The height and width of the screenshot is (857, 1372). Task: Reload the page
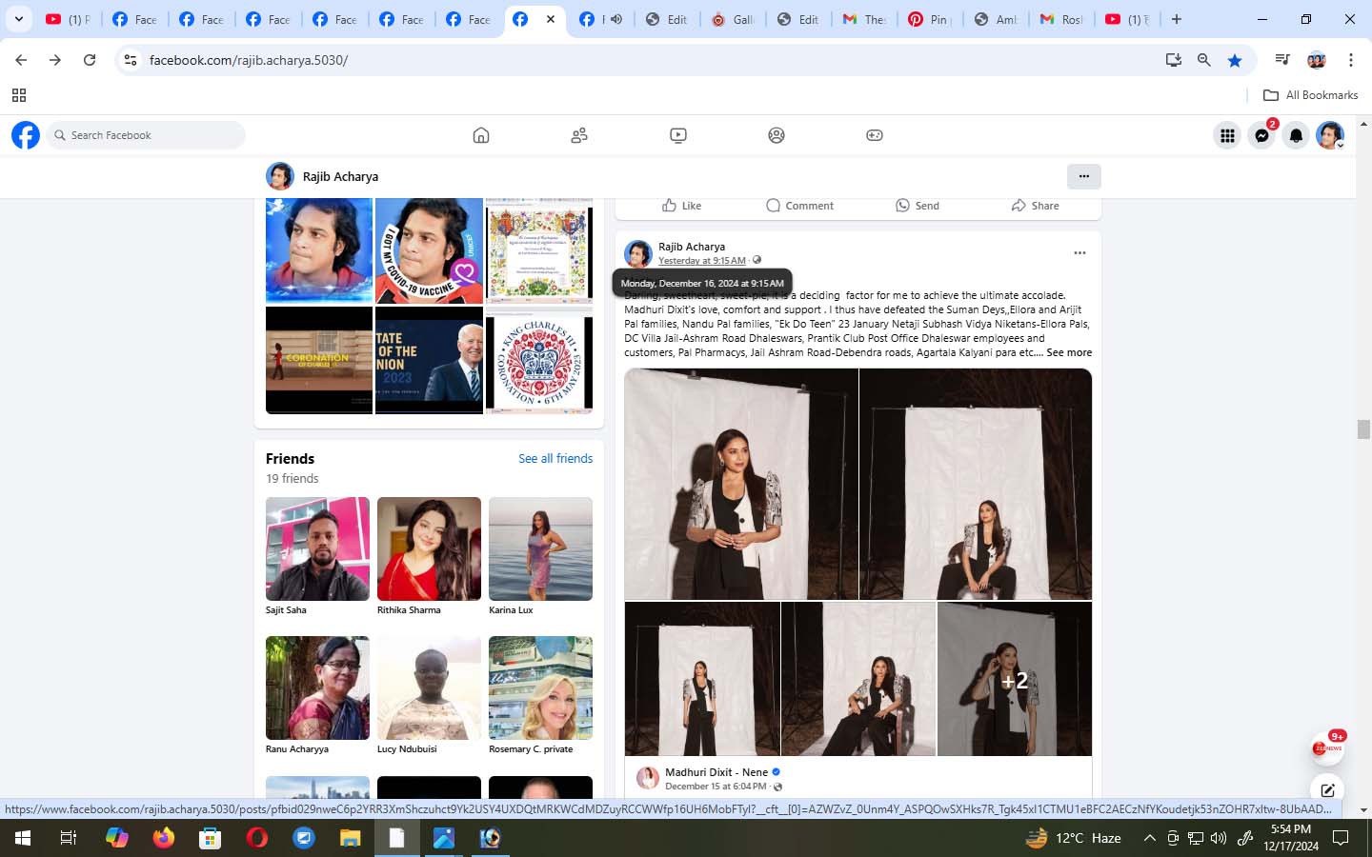90,60
